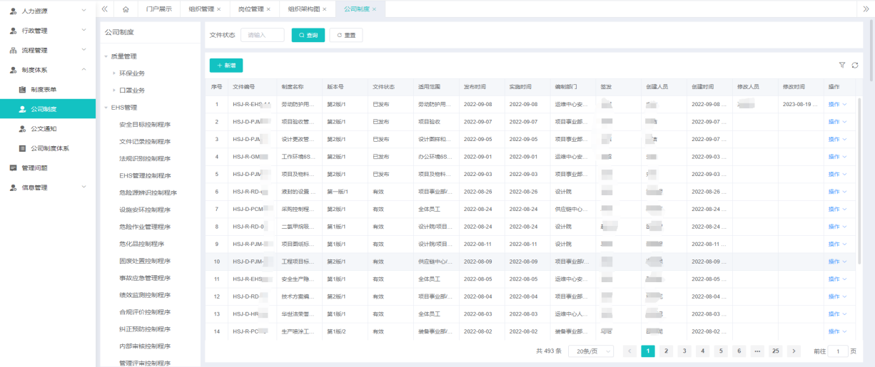
Task: Collapse the 质量管理 tree node
Action: pyautogui.click(x=106, y=56)
